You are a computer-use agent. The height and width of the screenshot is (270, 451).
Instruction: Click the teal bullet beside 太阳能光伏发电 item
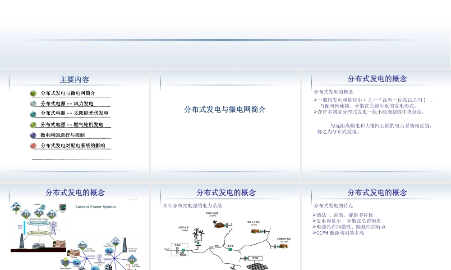33,113
